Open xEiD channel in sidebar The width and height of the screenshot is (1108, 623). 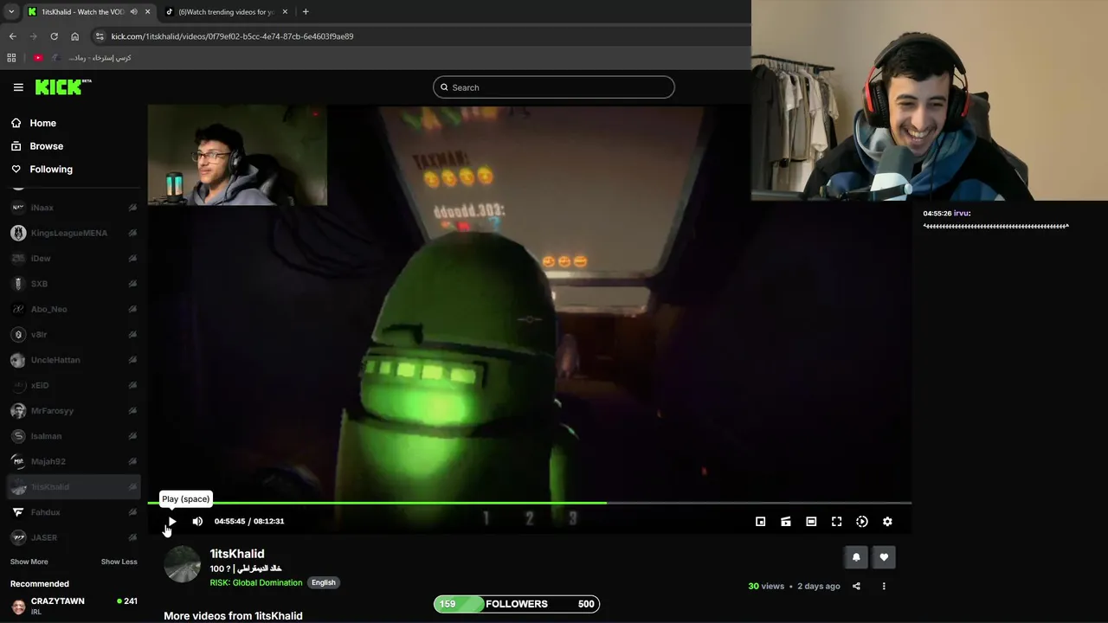pyautogui.click(x=73, y=385)
